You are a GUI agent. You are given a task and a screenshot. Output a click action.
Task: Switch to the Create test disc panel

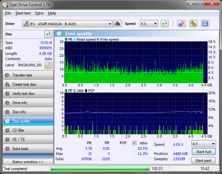pyautogui.click(x=28, y=84)
